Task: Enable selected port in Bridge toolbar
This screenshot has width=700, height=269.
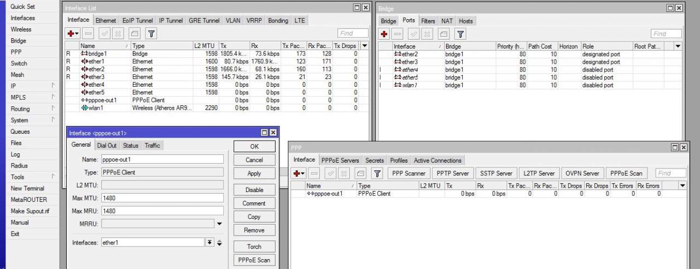Action: click(x=415, y=34)
